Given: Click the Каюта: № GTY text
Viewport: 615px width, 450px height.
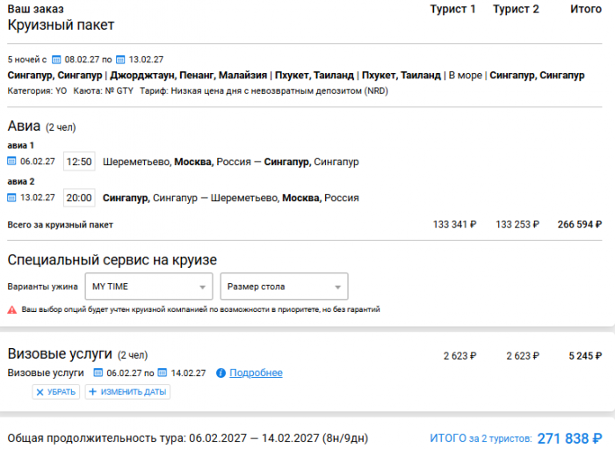Looking at the screenshot, I should pos(103,91).
